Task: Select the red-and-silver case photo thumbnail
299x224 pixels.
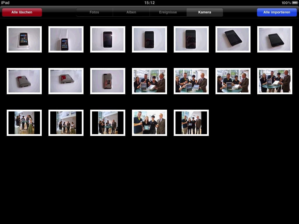Action: pyautogui.click(x=24, y=81)
